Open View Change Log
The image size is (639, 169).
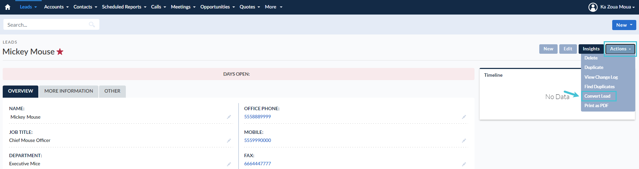(x=601, y=77)
